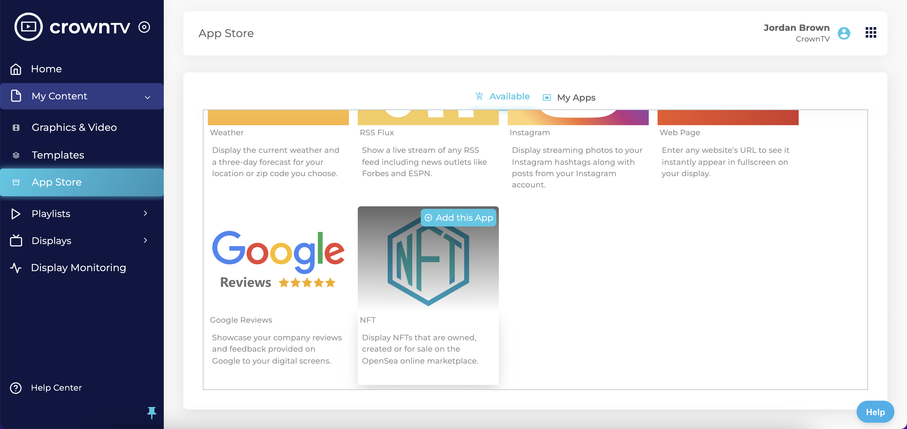Viewport: 907px width, 429px height.
Task: Click the blue Help chat button
Action: pyautogui.click(x=875, y=412)
